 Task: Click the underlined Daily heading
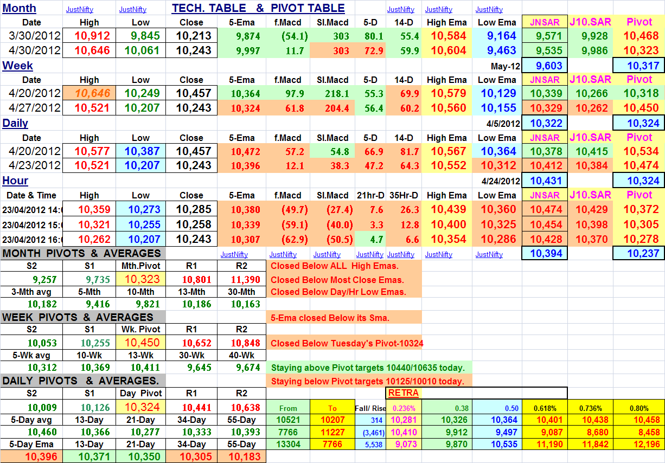(15, 123)
